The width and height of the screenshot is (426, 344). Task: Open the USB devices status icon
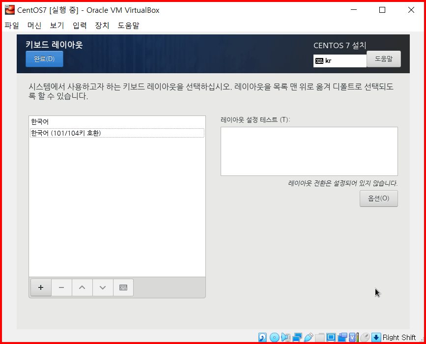click(309, 338)
